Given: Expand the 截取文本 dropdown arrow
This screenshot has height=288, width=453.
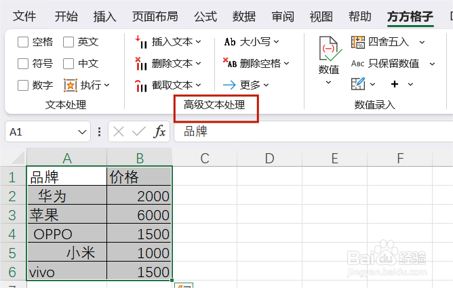Looking at the screenshot, I should (x=199, y=85).
